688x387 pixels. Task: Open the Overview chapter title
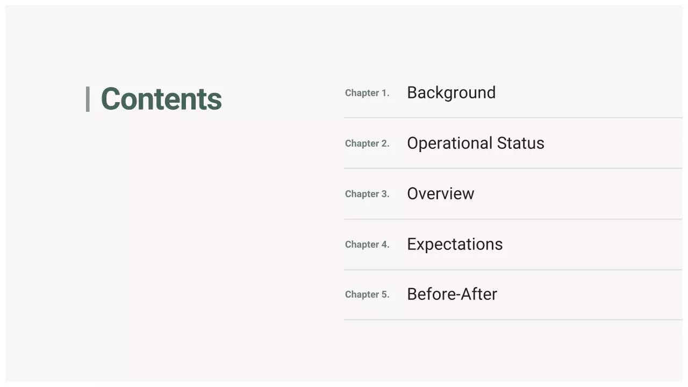pyautogui.click(x=440, y=193)
